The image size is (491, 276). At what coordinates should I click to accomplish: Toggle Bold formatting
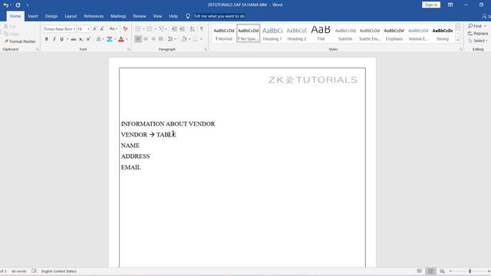[46, 39]
